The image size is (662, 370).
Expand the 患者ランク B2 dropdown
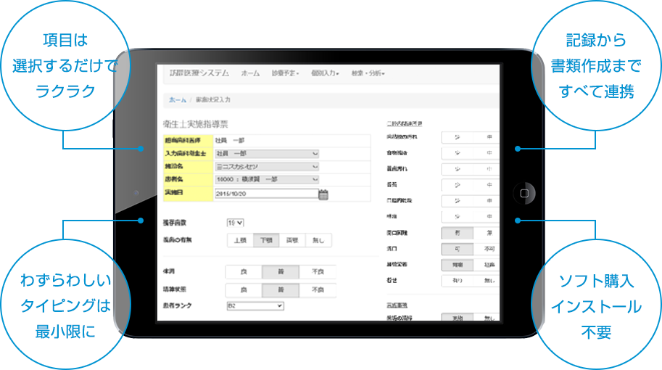(x=255, y=307)
